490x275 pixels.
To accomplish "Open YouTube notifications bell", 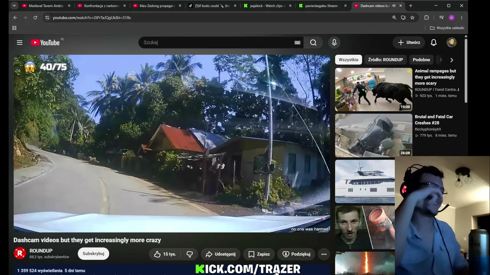I will (433, 42).
